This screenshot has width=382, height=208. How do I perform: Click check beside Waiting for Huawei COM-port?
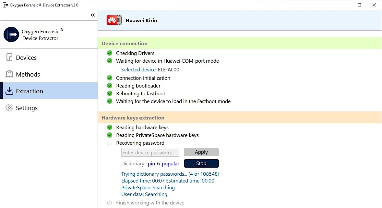point(110,61)
